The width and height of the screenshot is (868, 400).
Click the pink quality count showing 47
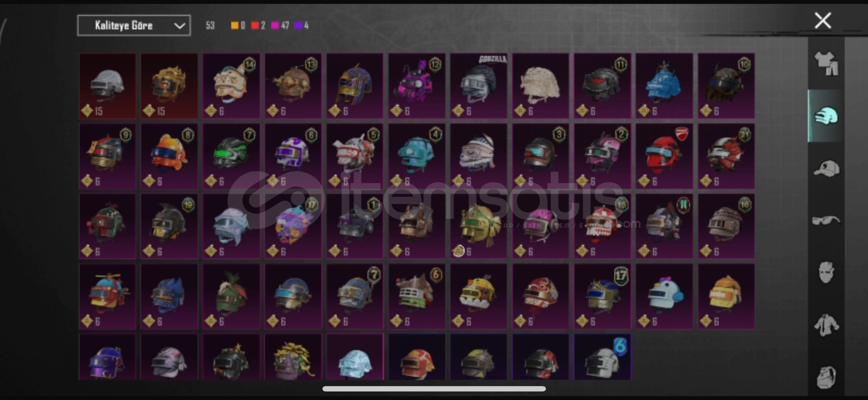point(280,25)
